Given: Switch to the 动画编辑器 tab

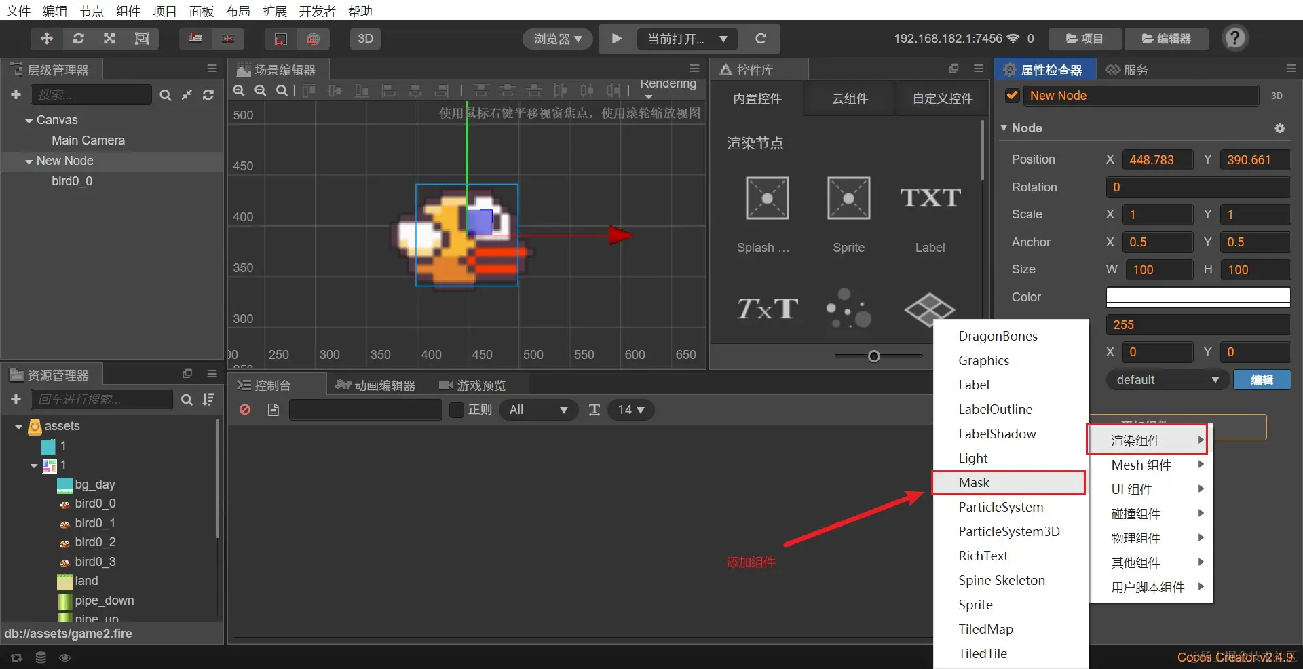Looking at the screenshot, I should (375, 385).
